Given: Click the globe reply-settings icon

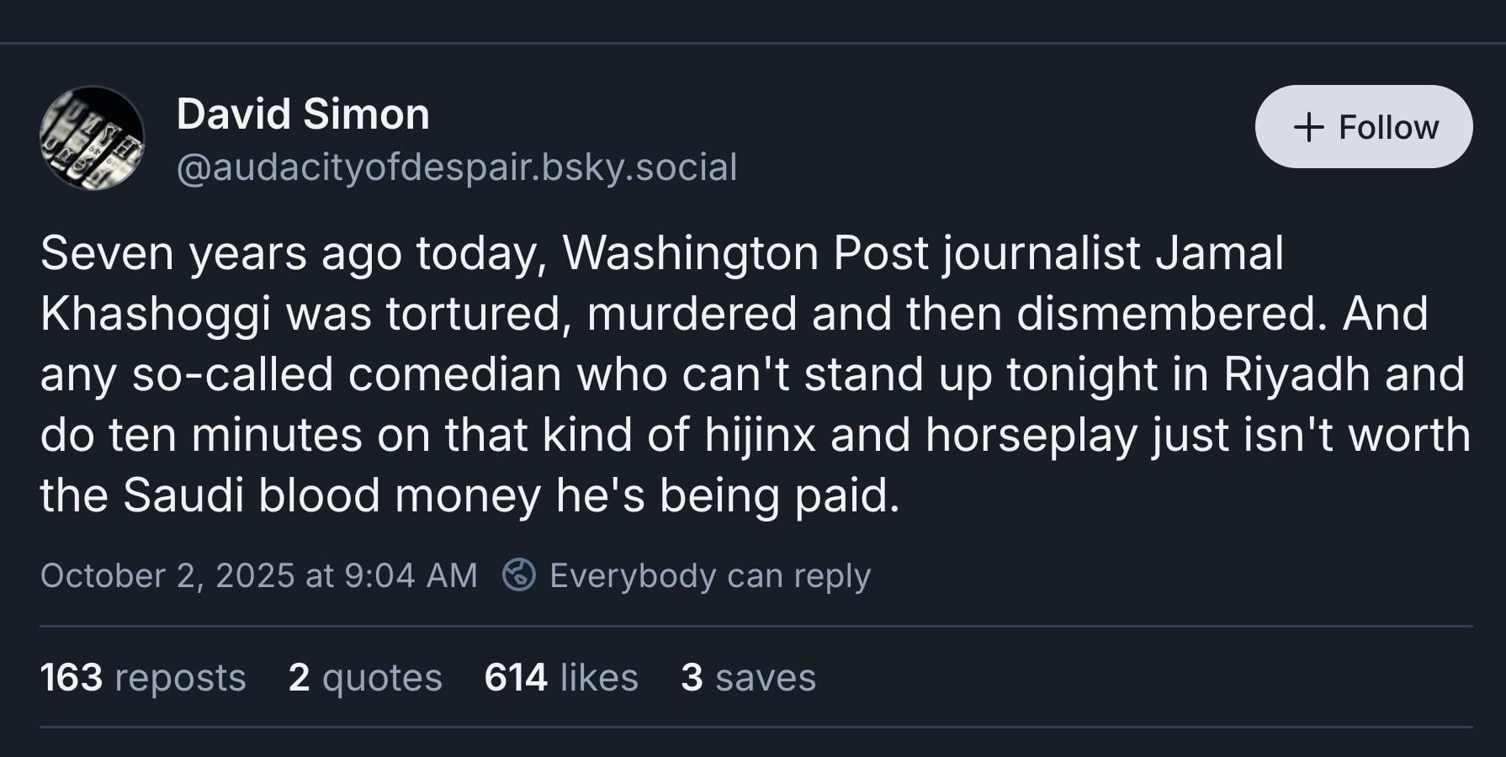Looking at the screenshot, I should click(519, 575).
